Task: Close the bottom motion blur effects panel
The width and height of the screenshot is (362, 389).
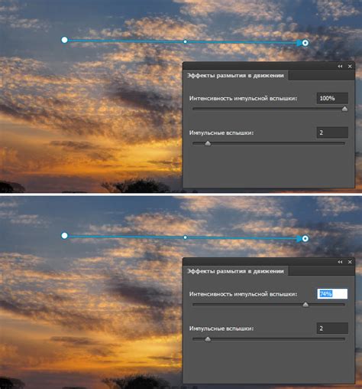Action: (350, 262)
